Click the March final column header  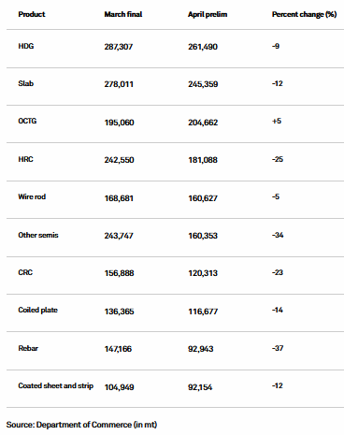(123, 14)
